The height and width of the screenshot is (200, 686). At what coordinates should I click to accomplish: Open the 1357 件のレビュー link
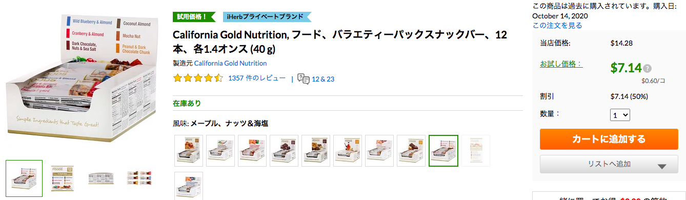pyautogui.click(x=257, y=78)
